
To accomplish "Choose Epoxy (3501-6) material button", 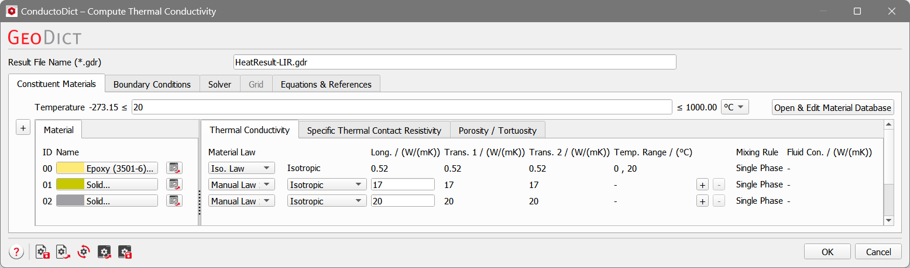I will click(107, 168).
